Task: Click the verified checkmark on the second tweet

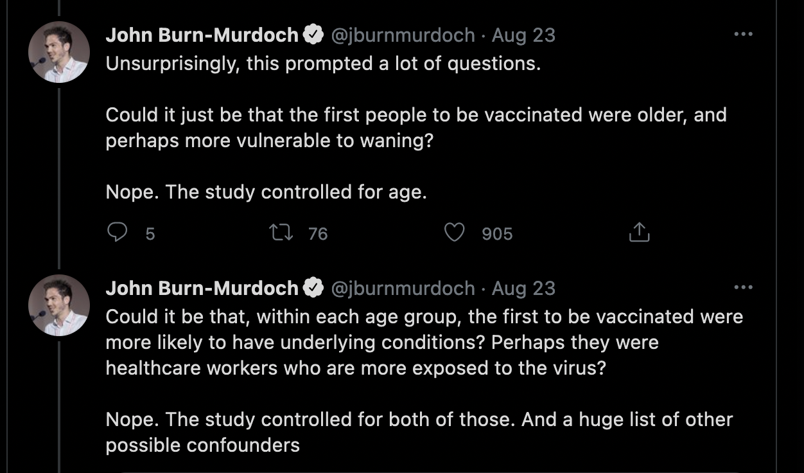Action: 313,288
